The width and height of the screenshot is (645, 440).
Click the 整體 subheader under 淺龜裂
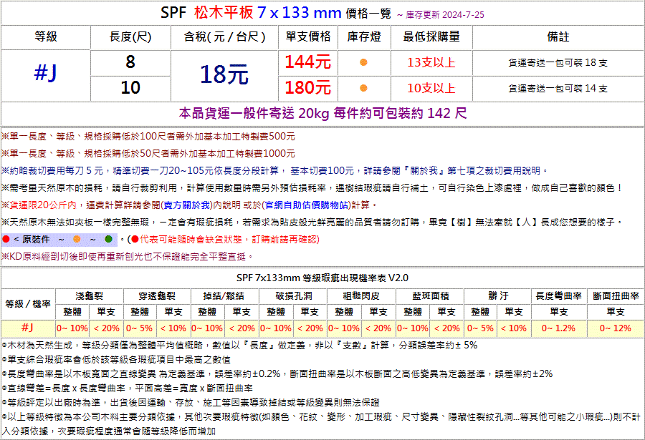(72, 311)
